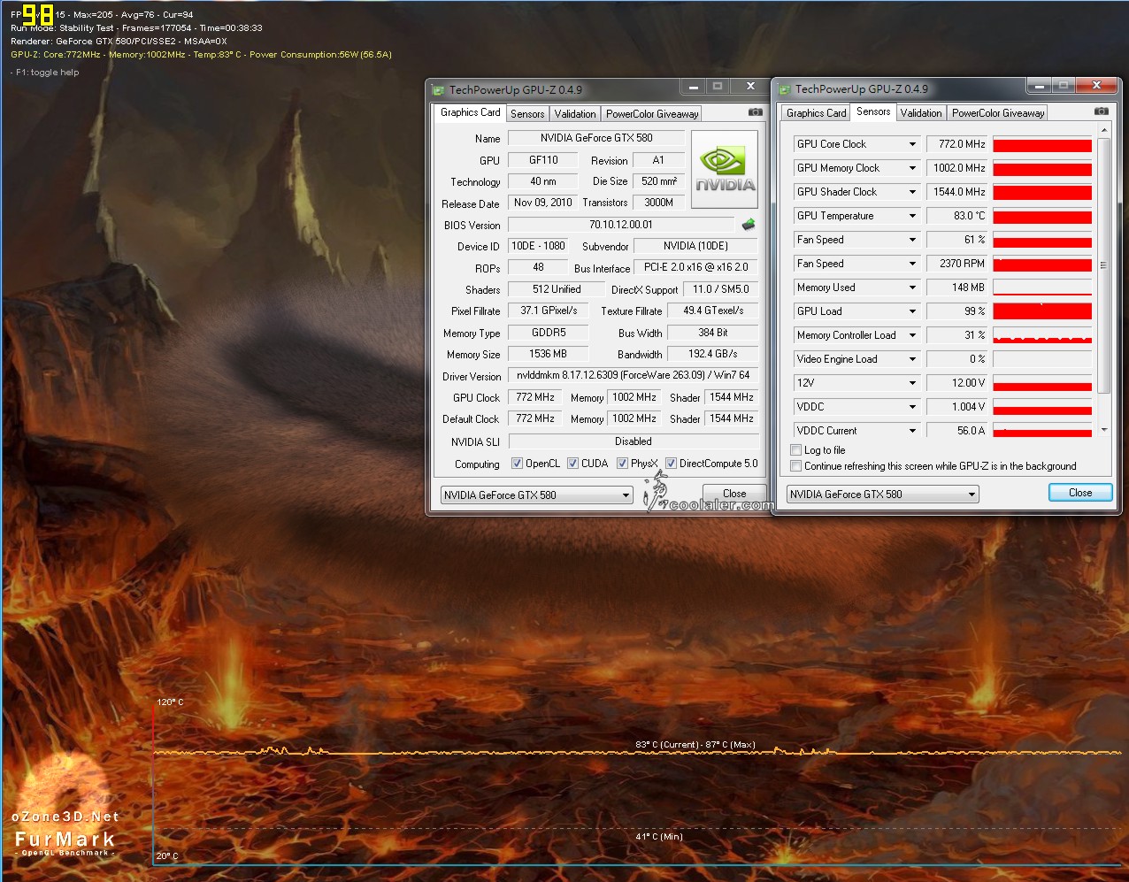Image resolution: width=1129 pixels, height=882 pixels.
Task: Click camera screenshot icon in left GPU-Z window
Action: click(x=755, y=112)
